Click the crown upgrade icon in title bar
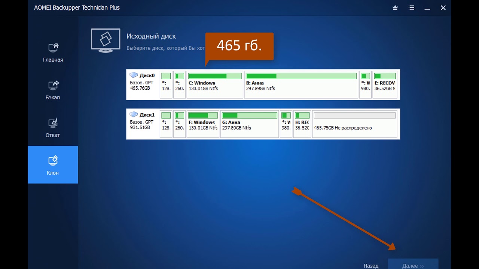This screenshot has width=479, height=269. 395,7
